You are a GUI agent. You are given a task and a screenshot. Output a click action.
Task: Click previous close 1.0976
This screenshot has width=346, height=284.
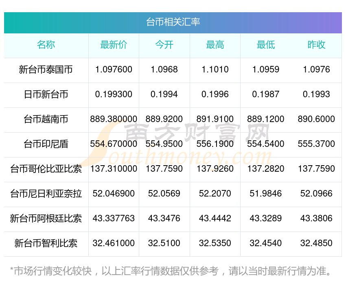pyautogui.click(x=316, y=70)
